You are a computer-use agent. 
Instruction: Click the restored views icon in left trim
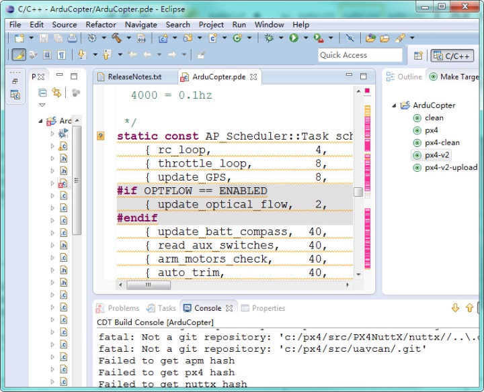(x=15, y=81)
